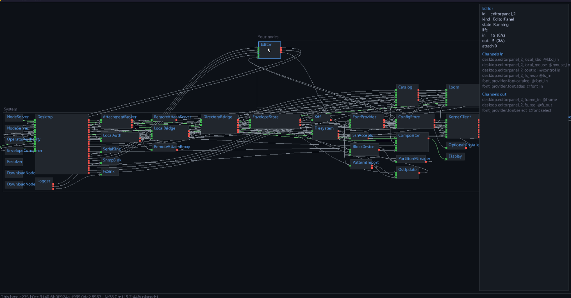
Task: Select the Resolver node
Action: [14, 162]
